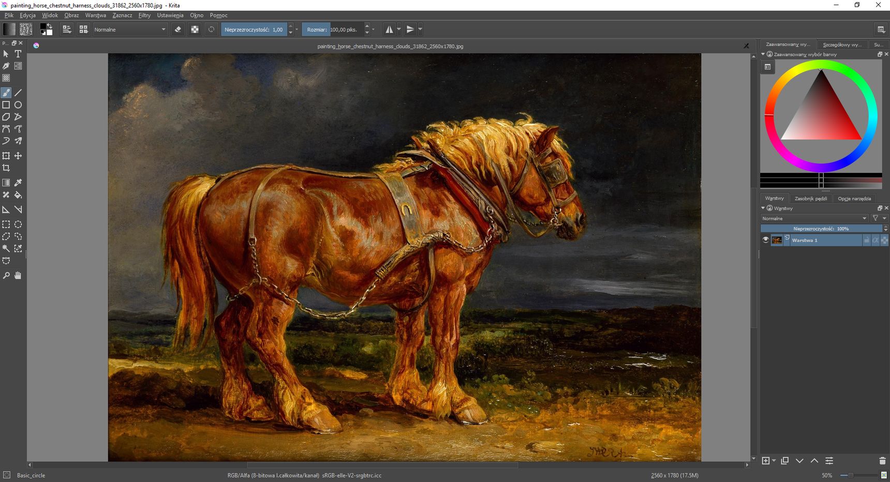Select the Contiguous Selection magic wand tool
The height and width of the screenshot is (482, 890).
pos(6,249)
